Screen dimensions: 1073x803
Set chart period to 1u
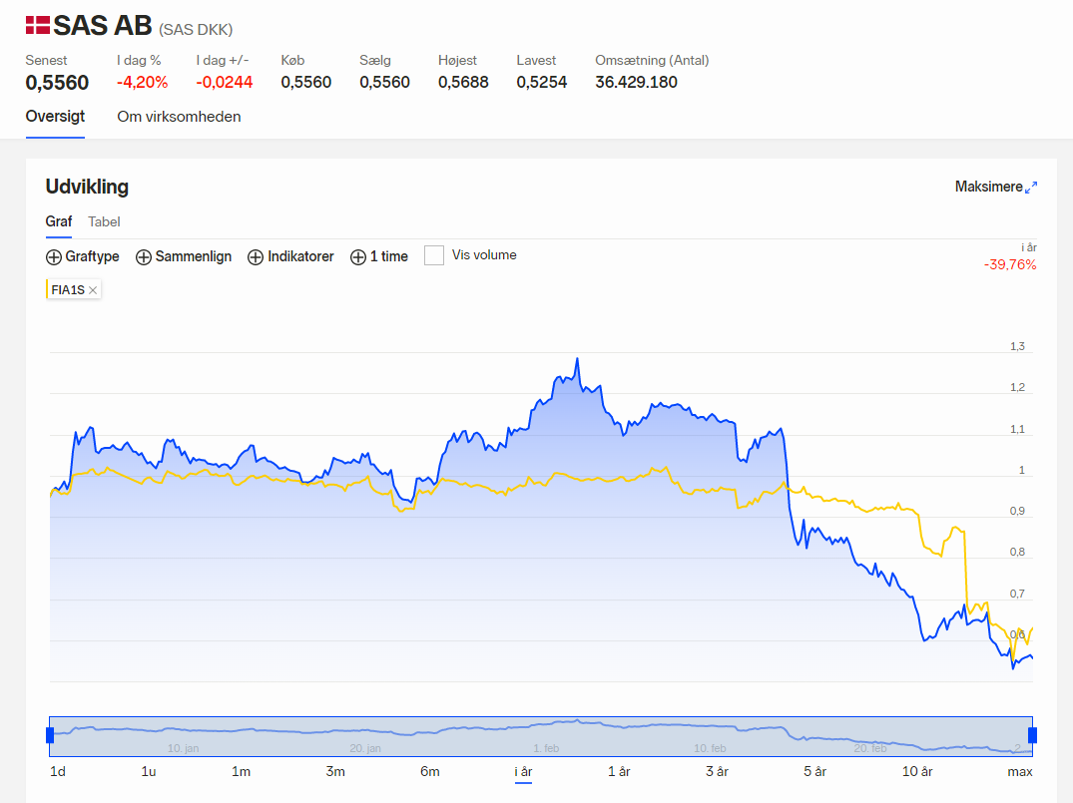[149, 771]
